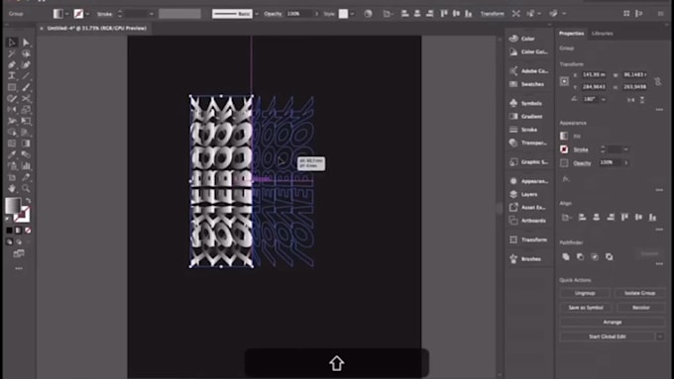Select the Hand tool

[12, 188]
